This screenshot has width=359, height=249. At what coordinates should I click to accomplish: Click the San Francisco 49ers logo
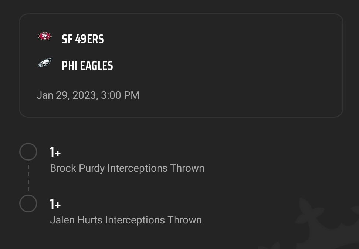tap(45, 36)
